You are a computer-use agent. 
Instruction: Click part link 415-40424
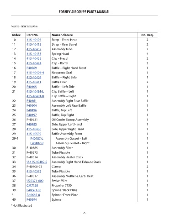[34, 63]
